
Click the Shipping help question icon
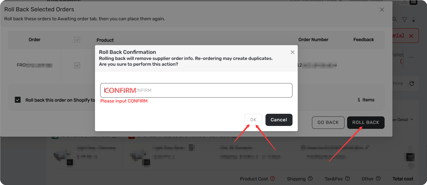tap(310, 179)
